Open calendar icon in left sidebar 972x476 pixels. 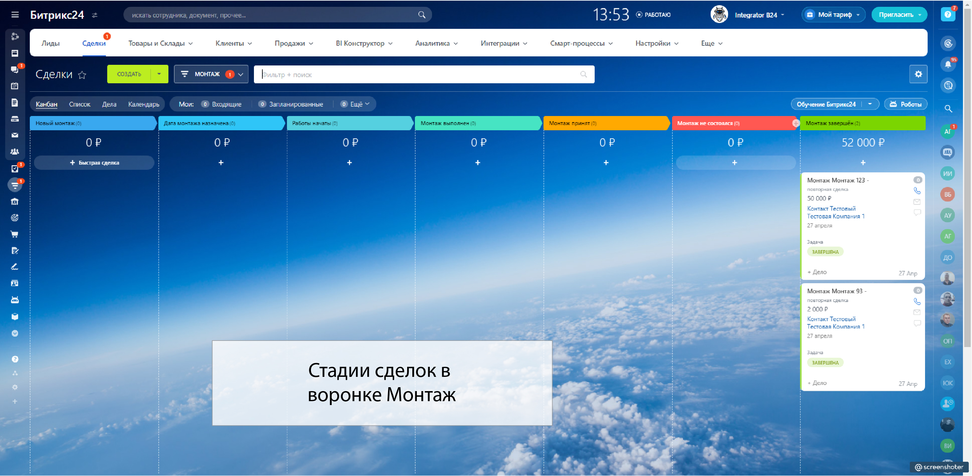15,86
